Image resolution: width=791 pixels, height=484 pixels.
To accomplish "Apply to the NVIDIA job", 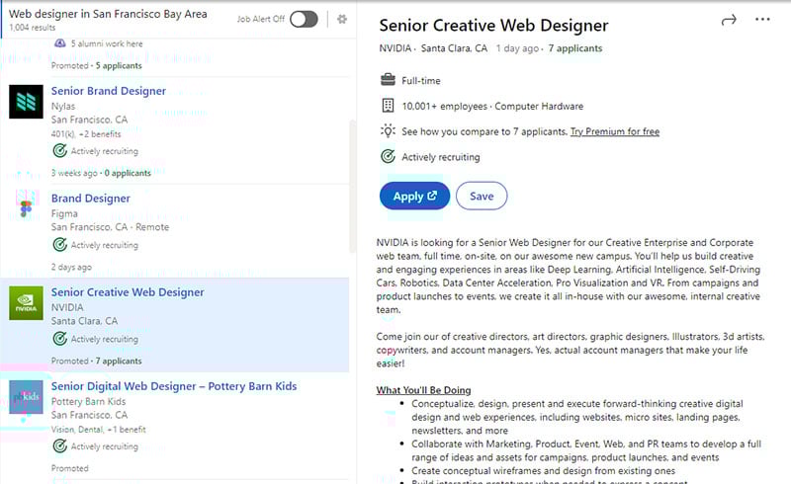I will [414, 197].
